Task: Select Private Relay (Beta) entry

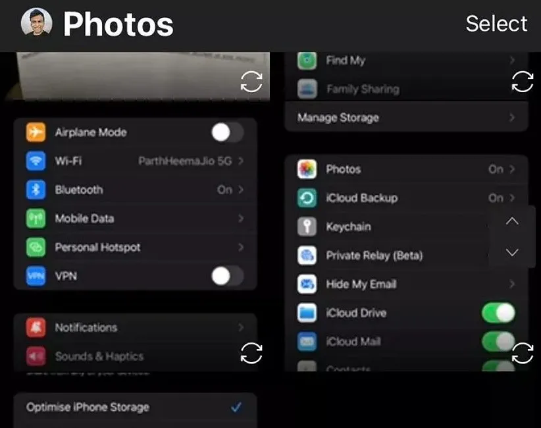Action: coord(374,255)
